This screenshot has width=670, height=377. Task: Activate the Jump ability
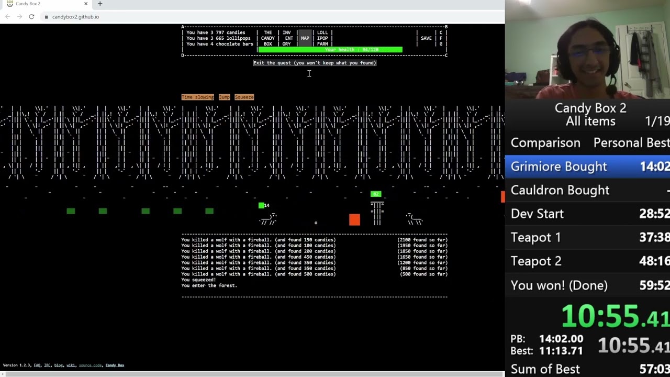pyautogui.click(x=224, y=97)
